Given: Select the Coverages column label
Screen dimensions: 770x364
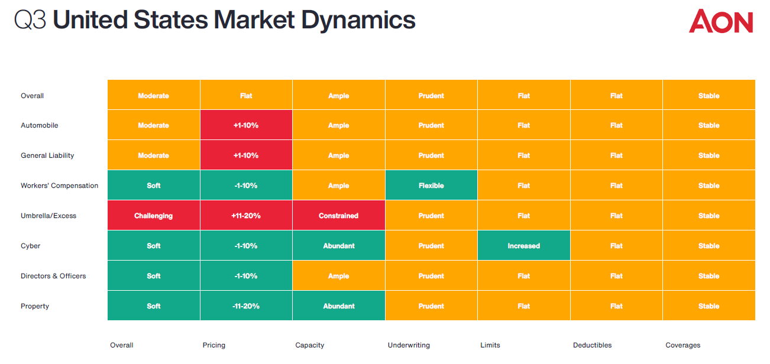Looking at the screenshot, I should click(x=682, y=345).
